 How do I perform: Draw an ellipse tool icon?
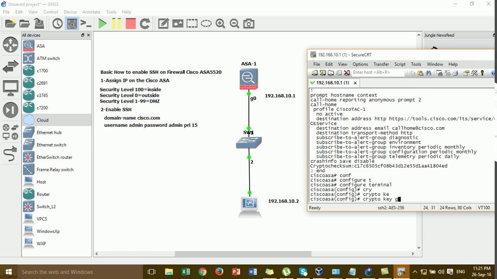coord(206,24)
